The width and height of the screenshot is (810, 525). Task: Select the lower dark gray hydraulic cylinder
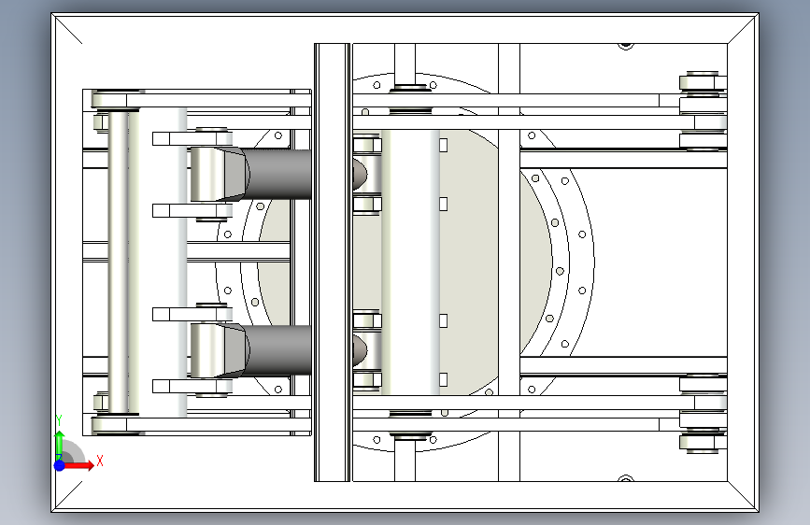tap(277, 349)
